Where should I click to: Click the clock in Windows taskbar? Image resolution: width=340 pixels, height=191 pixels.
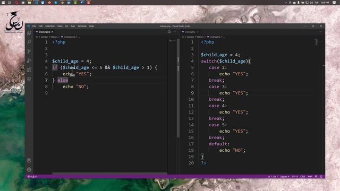[325, 3]
